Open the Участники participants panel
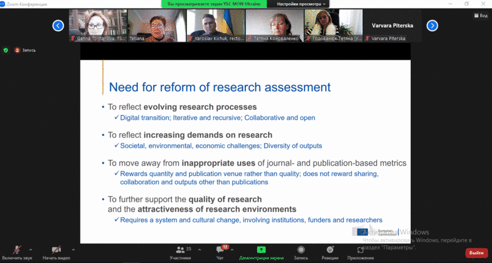This screenshot has width=492, height=263. (180, 252)
